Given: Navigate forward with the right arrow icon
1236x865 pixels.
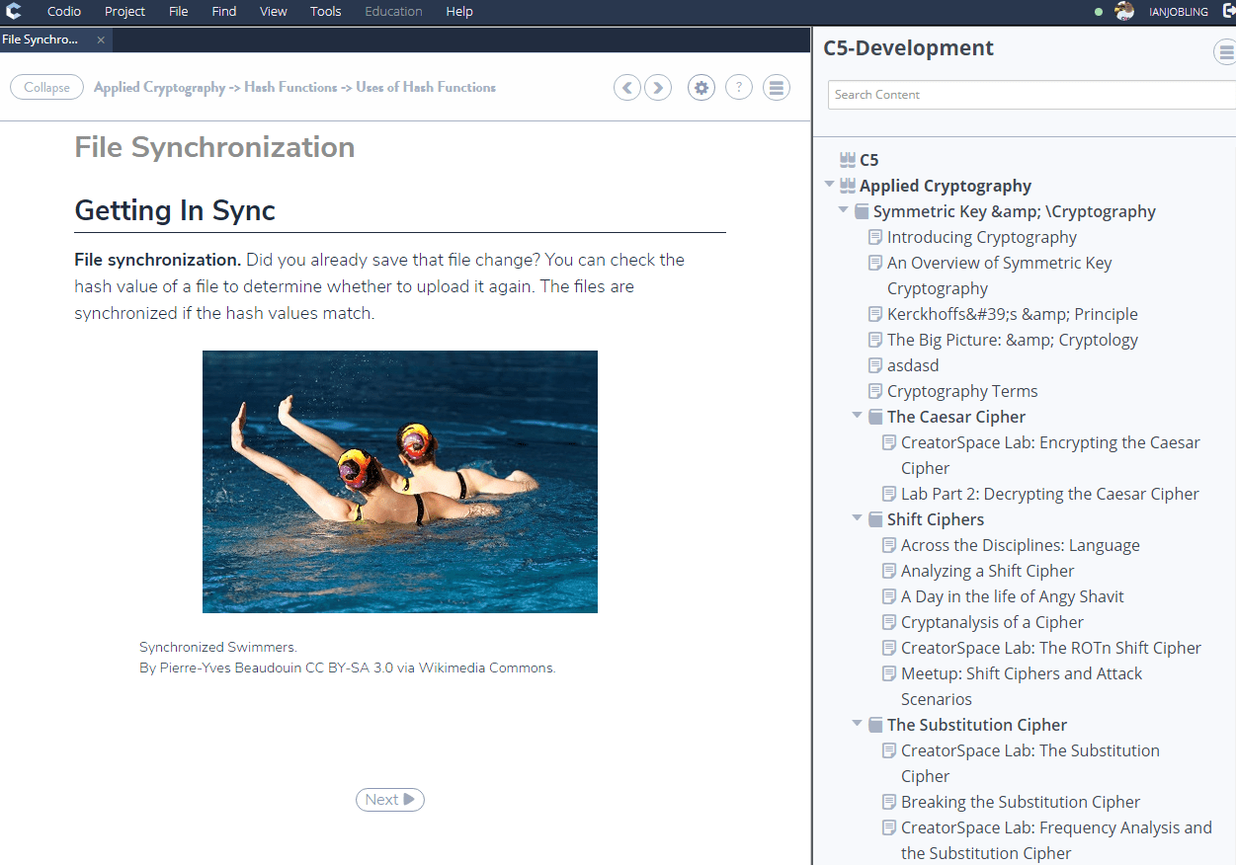Looking at the screenshot, I should coord(658,87).
